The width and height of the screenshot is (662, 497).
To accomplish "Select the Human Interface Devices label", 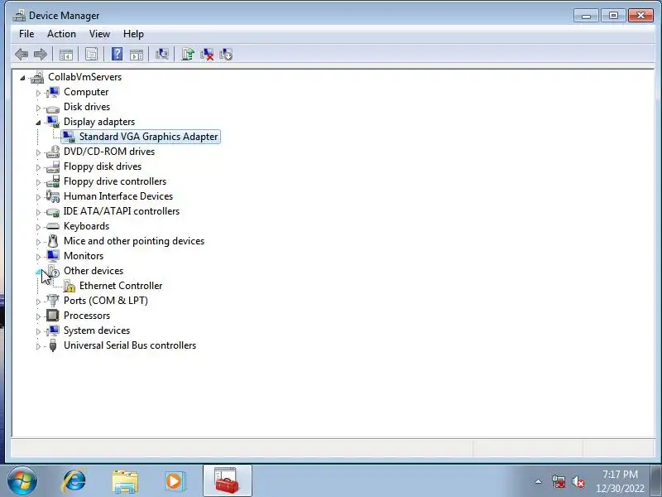I will click(118, 196).
